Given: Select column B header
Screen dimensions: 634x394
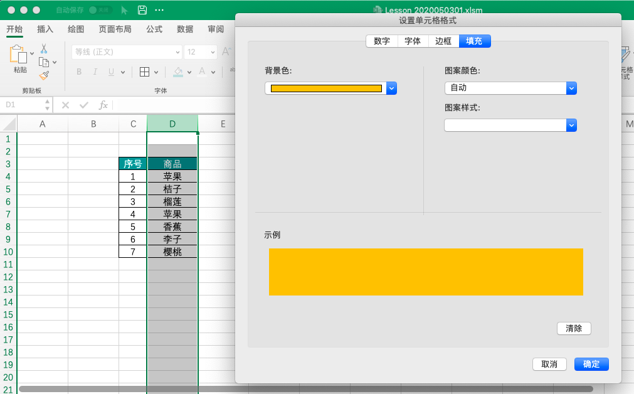Looking at the screenshot, I should click(93, 124).
